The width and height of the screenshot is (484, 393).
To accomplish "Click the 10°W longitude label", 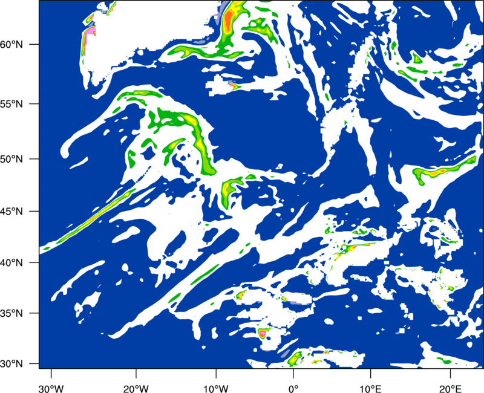I will (x=215, y=389).
